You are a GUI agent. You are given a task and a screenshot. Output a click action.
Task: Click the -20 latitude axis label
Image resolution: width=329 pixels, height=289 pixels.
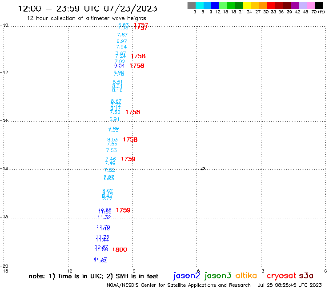coord(4,266)
